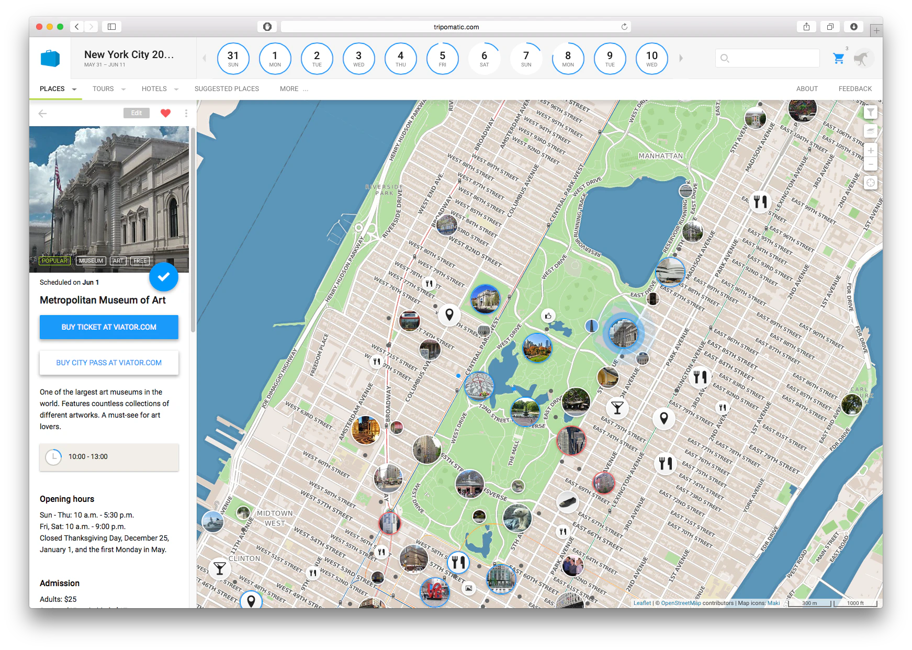Zoom out the map with minus
The height and width of the screenshot is (650, 912).
click(x=870, y=164)
